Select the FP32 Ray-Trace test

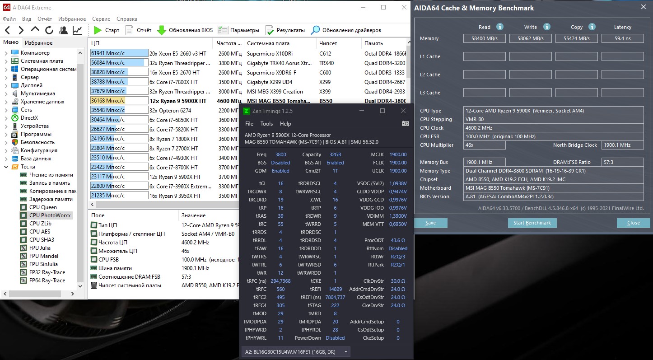point(47,272)
